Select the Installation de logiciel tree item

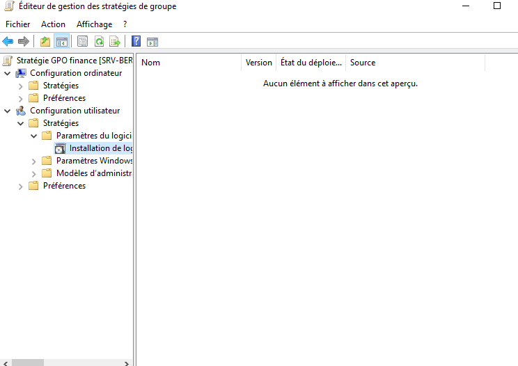tap(100, 148)
